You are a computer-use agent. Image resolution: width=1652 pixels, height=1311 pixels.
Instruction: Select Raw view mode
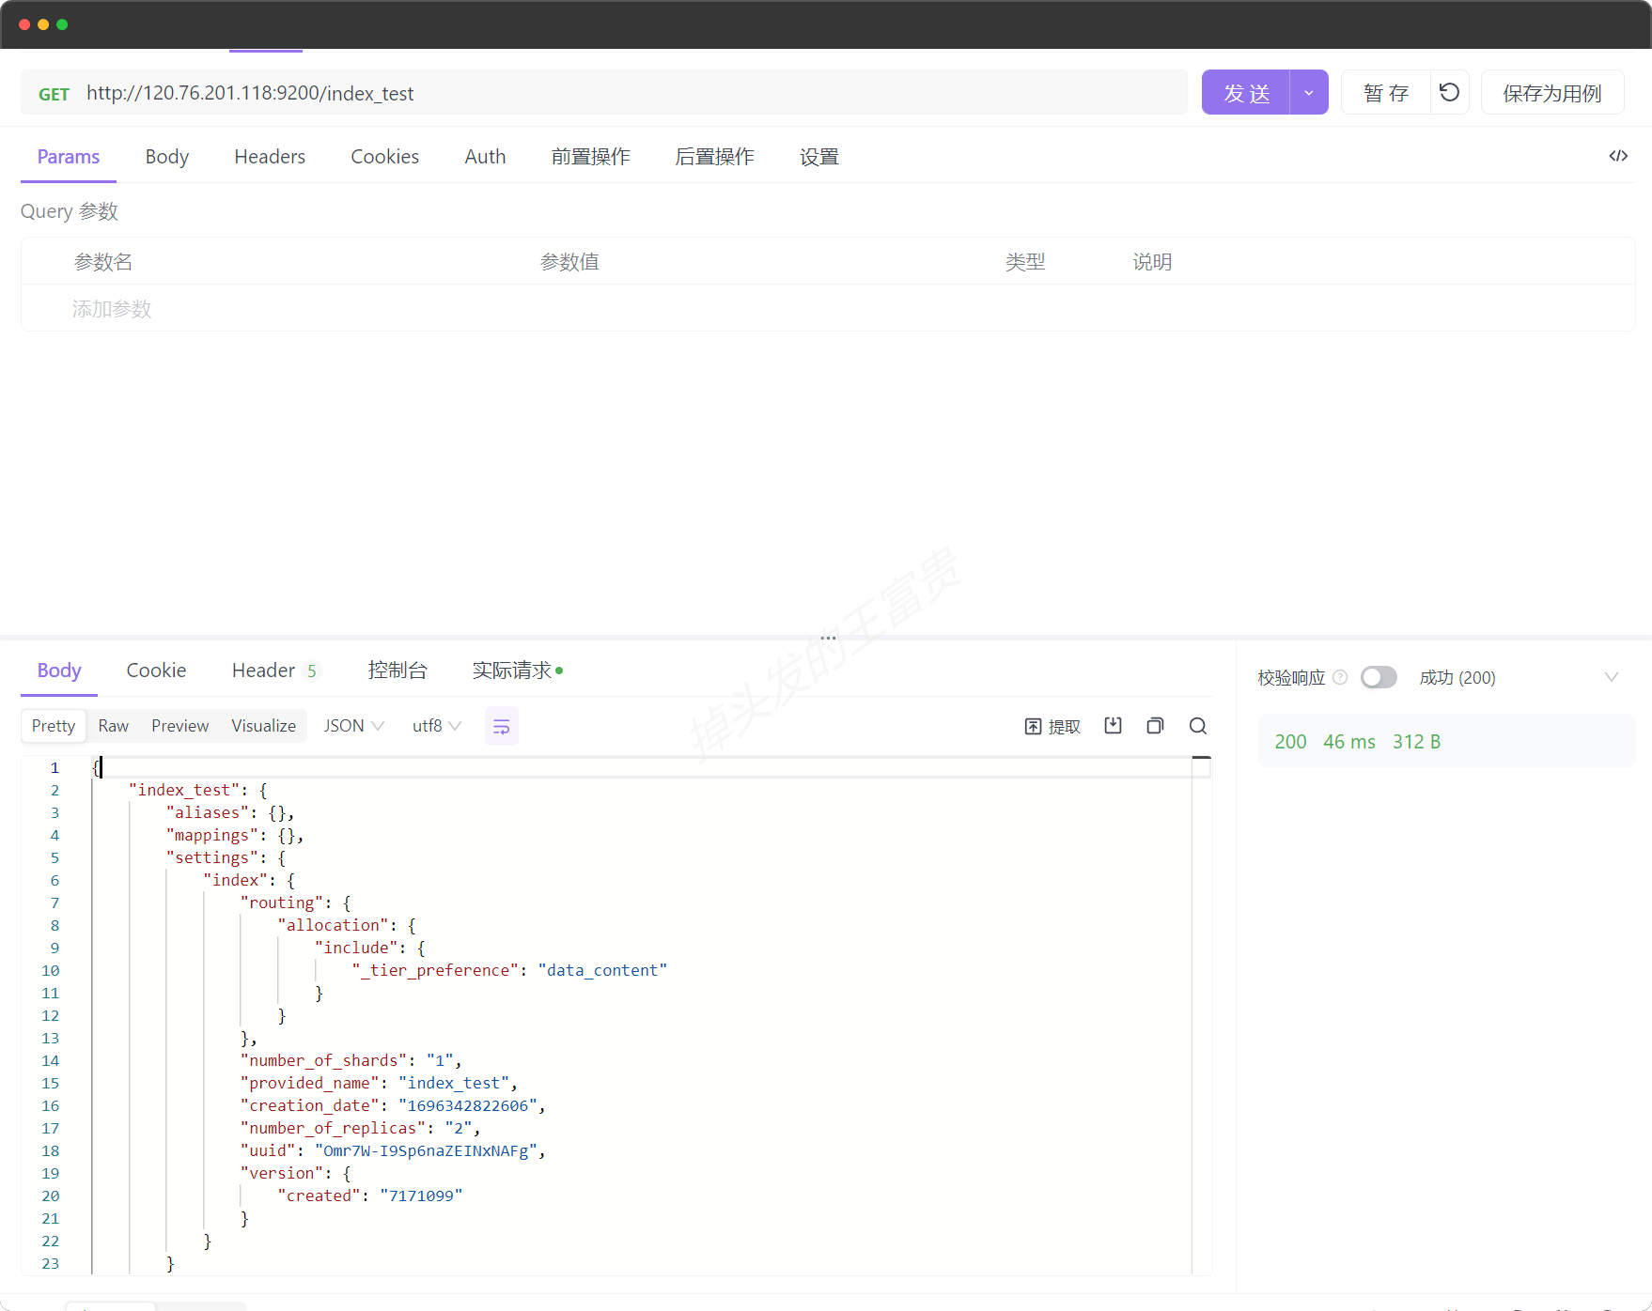point(114,726)
